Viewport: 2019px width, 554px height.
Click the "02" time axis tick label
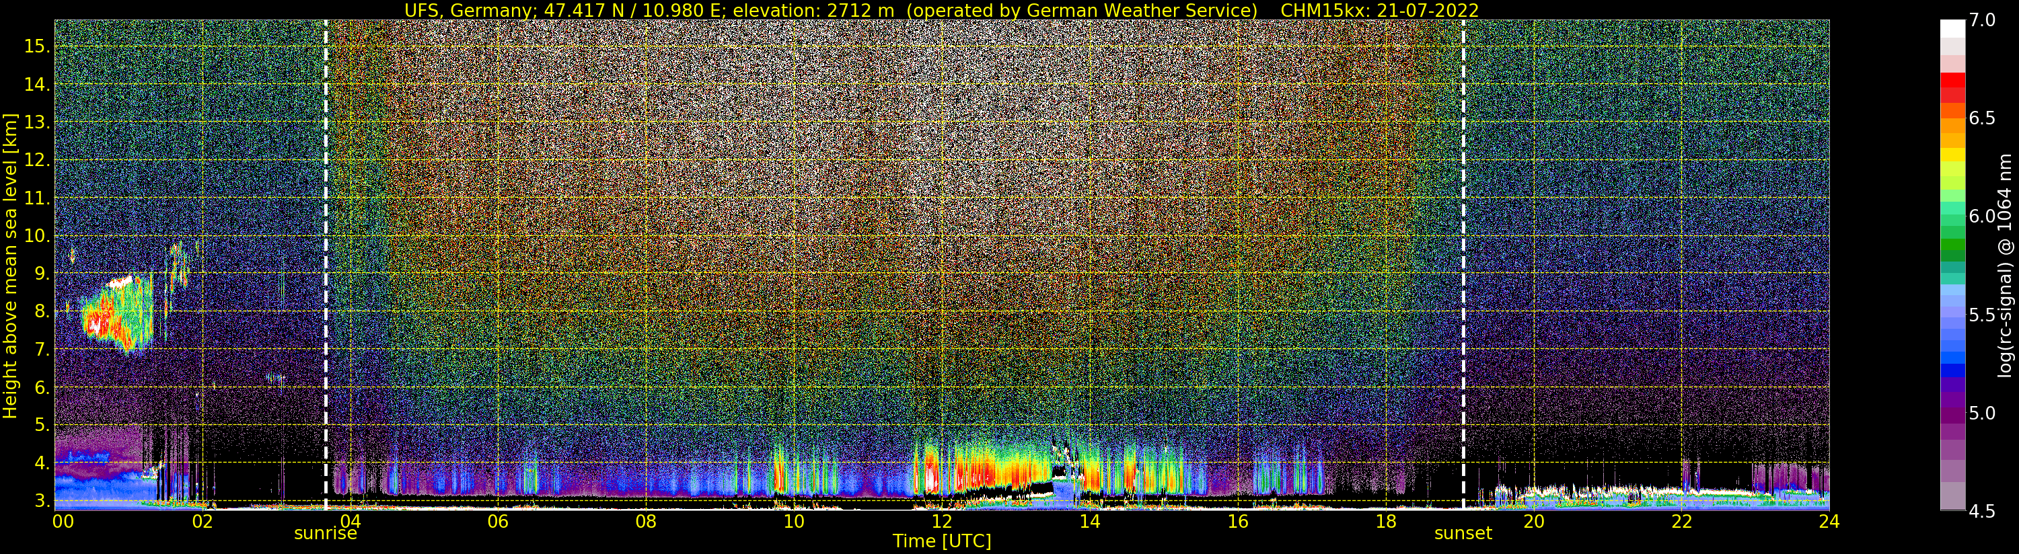(x=203, y=522)
